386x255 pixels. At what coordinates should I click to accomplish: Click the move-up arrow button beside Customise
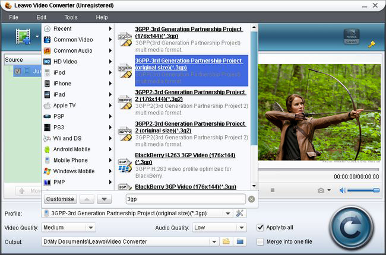[x=87, y=199]
